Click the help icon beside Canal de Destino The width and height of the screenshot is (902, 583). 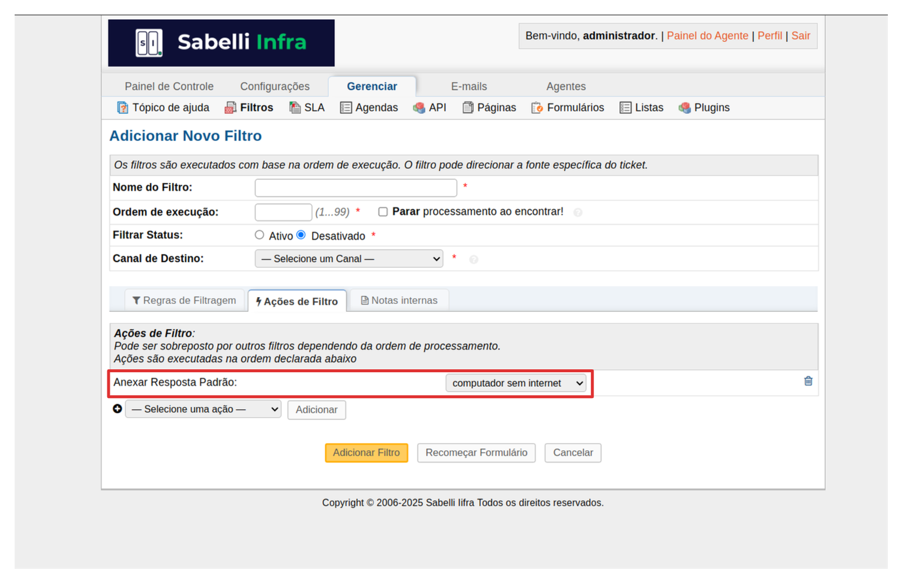474,259
